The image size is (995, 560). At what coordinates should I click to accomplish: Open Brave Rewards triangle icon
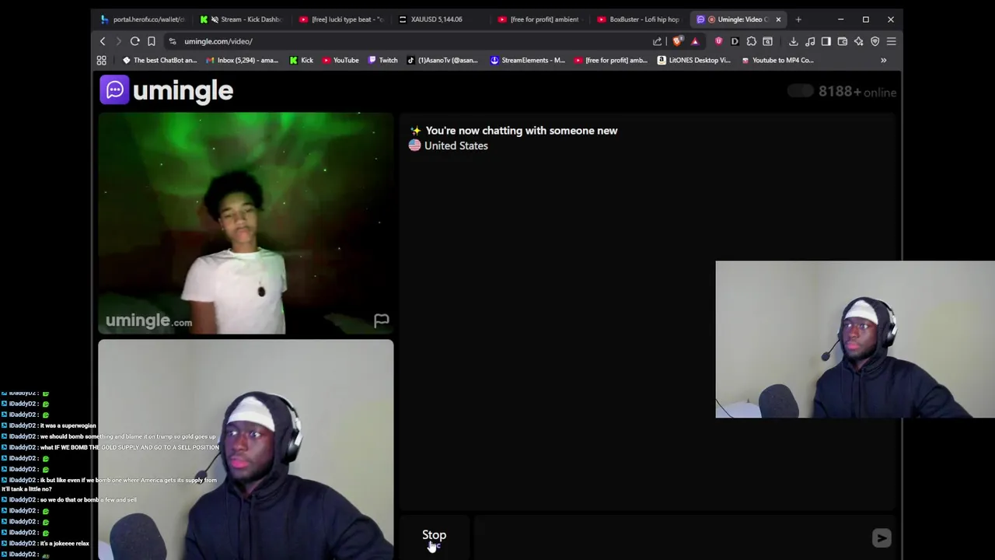[x=695, y=41]
